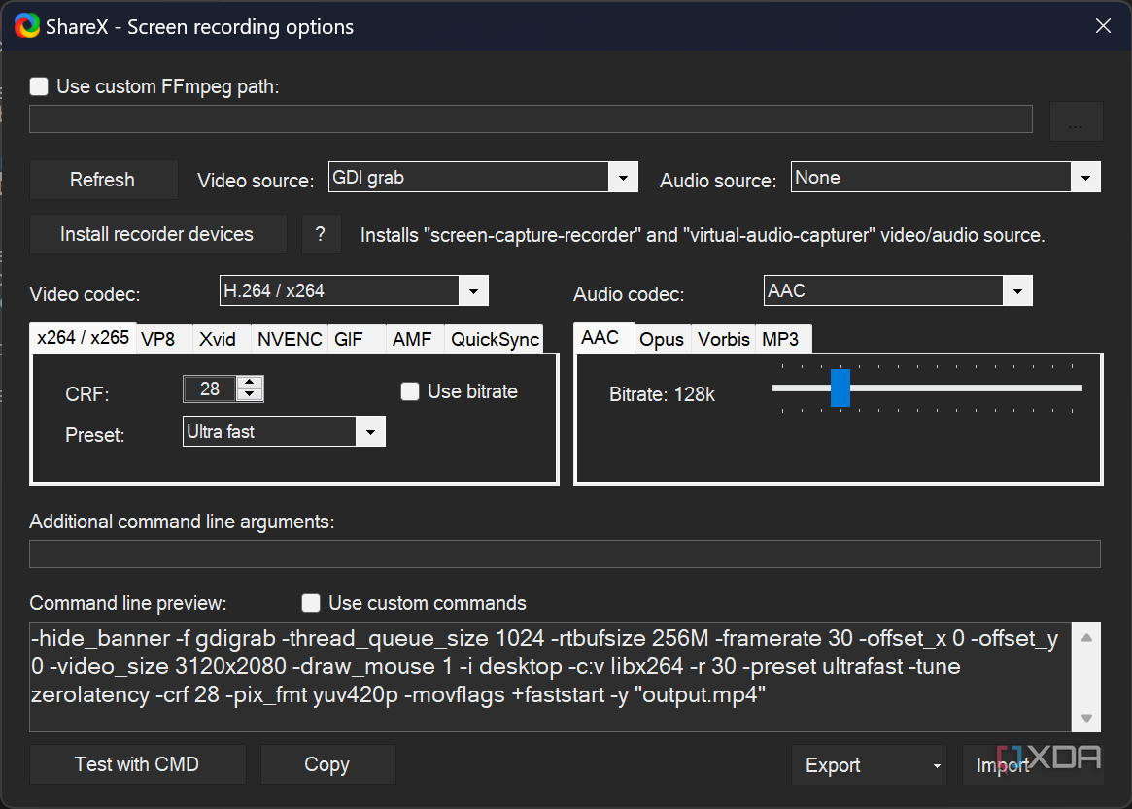This screenshot has height=809, width=1132.
Task: Enable Use custom commands checkbox
Action: (x=311, y=603)
